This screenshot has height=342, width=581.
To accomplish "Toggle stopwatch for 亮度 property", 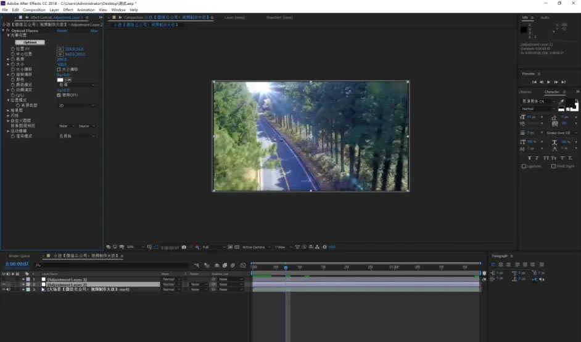I will pyautogui.click(x=12, y=59).
